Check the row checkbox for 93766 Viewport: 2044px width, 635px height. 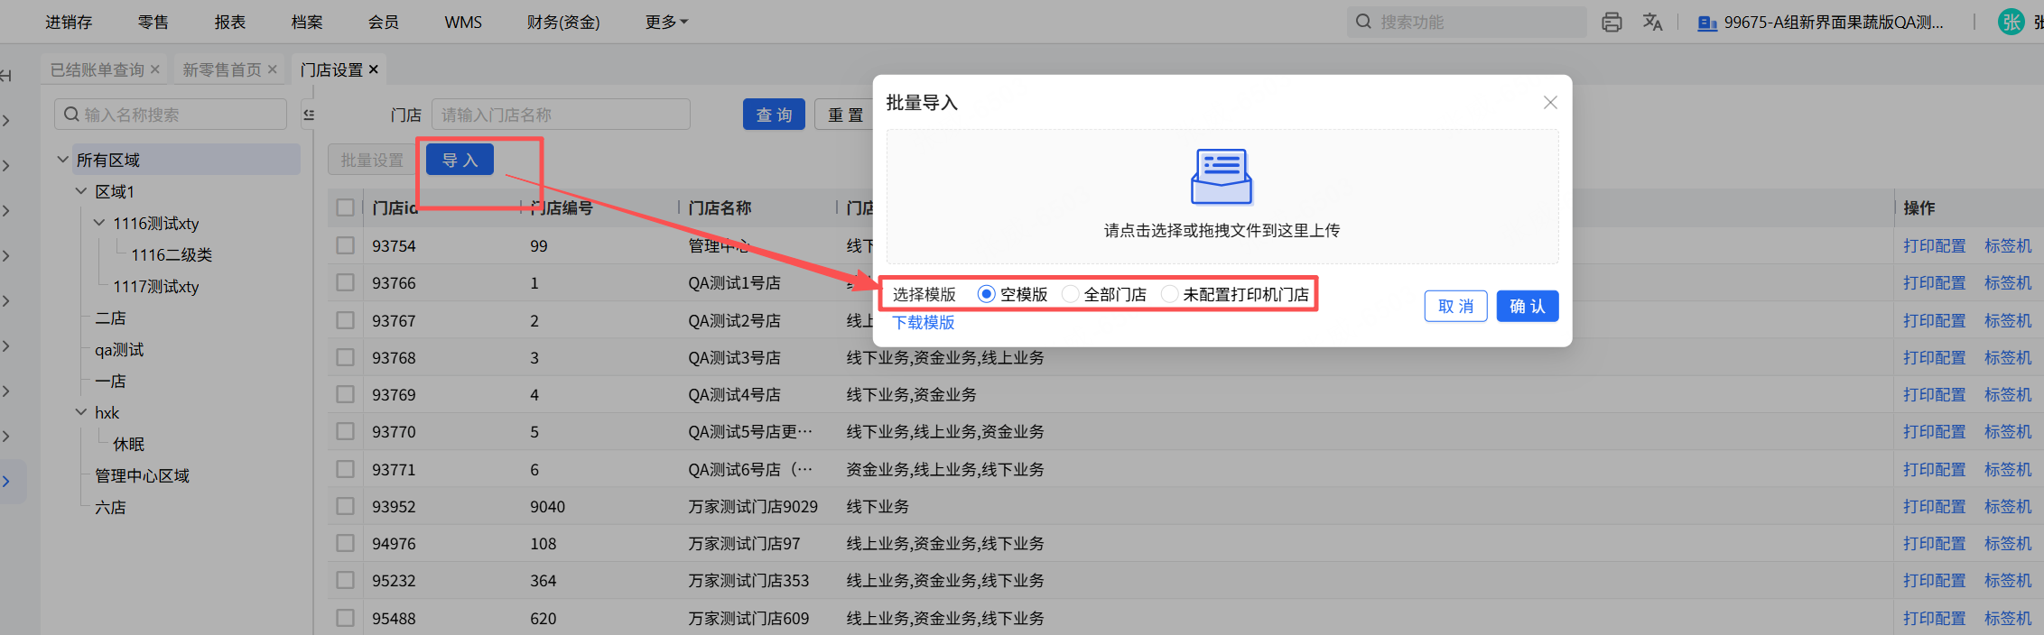coord(345,282)
